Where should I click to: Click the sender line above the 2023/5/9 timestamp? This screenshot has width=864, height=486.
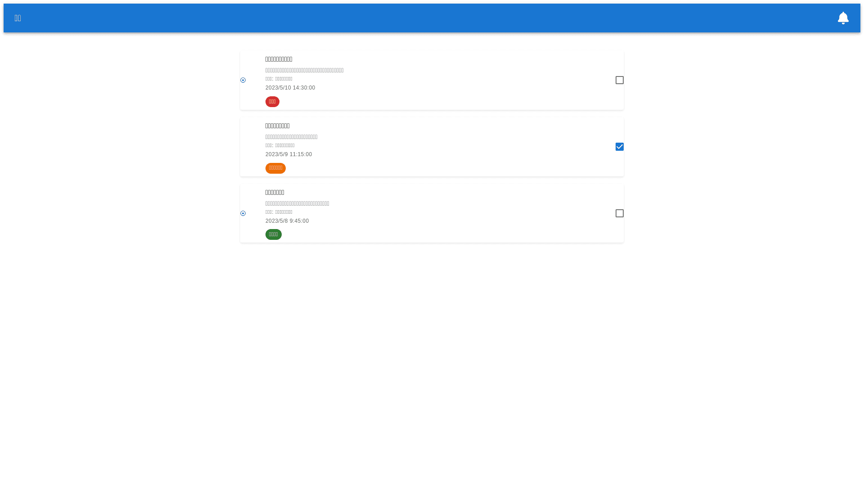point(280,145)
